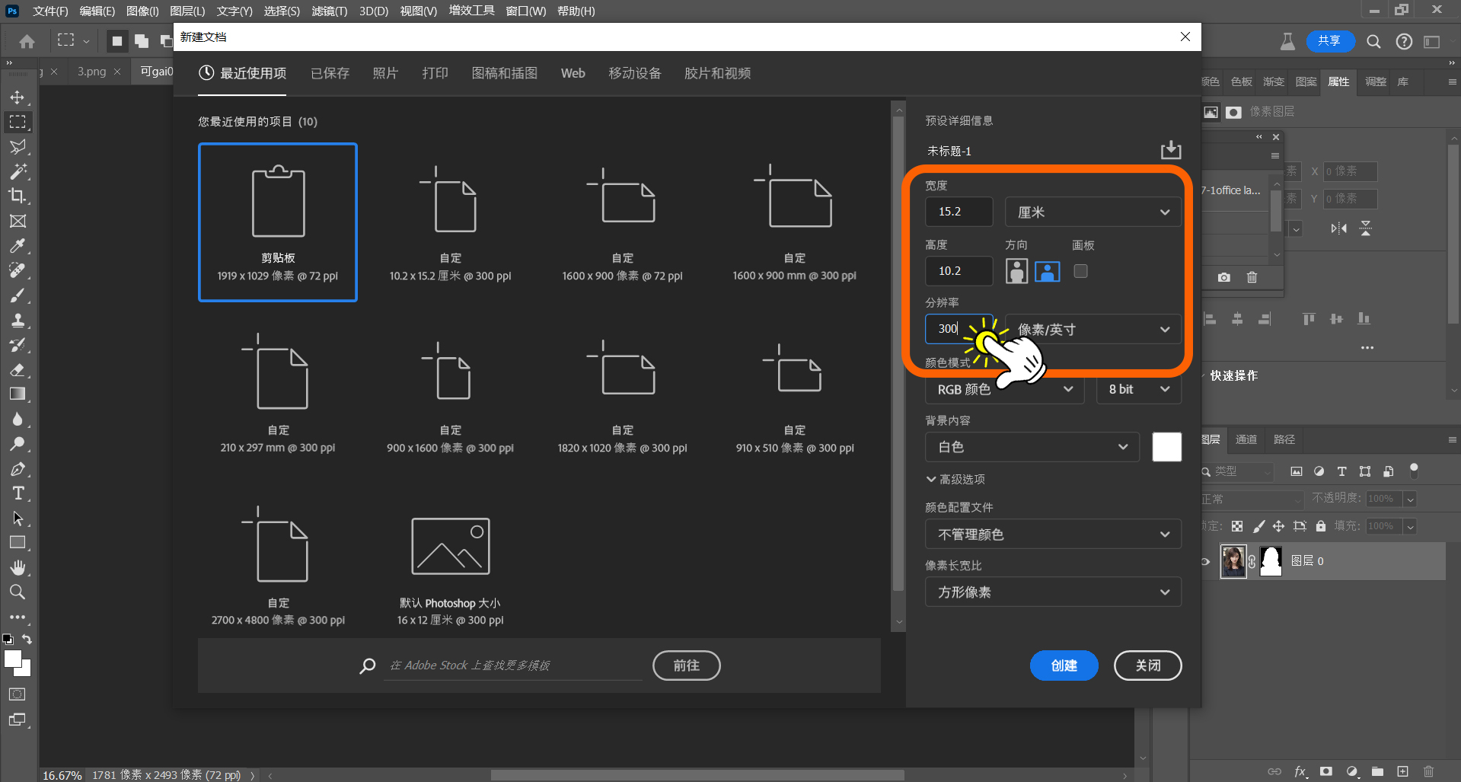
Task: Click the foreground color swatch in toolbar
Action: [x=11, y=659]
